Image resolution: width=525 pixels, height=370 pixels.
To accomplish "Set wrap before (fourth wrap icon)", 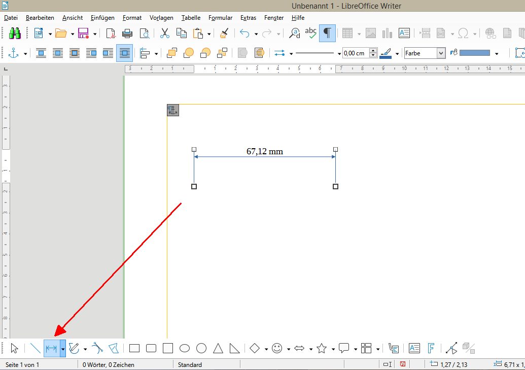I will (91, 53).
